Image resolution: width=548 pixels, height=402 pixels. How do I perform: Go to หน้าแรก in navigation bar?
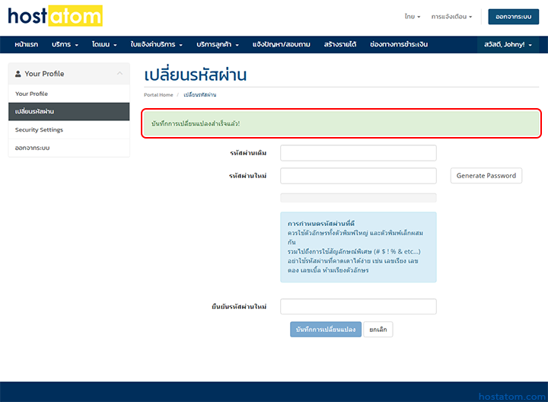(26, 45)
